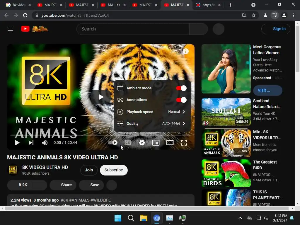The height and width of the screenshot is (225, 300).
Task: Click the Ambient mode icon
Action: (120, 88)
